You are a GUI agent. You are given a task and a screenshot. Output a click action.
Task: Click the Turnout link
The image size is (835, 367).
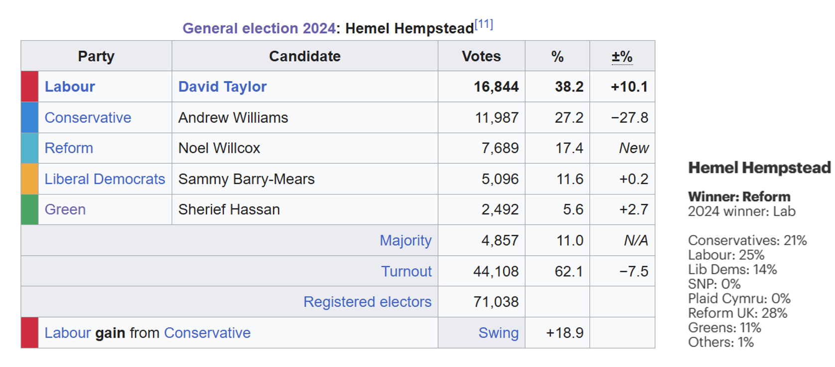pyautogui.click(x=407, y=271)
